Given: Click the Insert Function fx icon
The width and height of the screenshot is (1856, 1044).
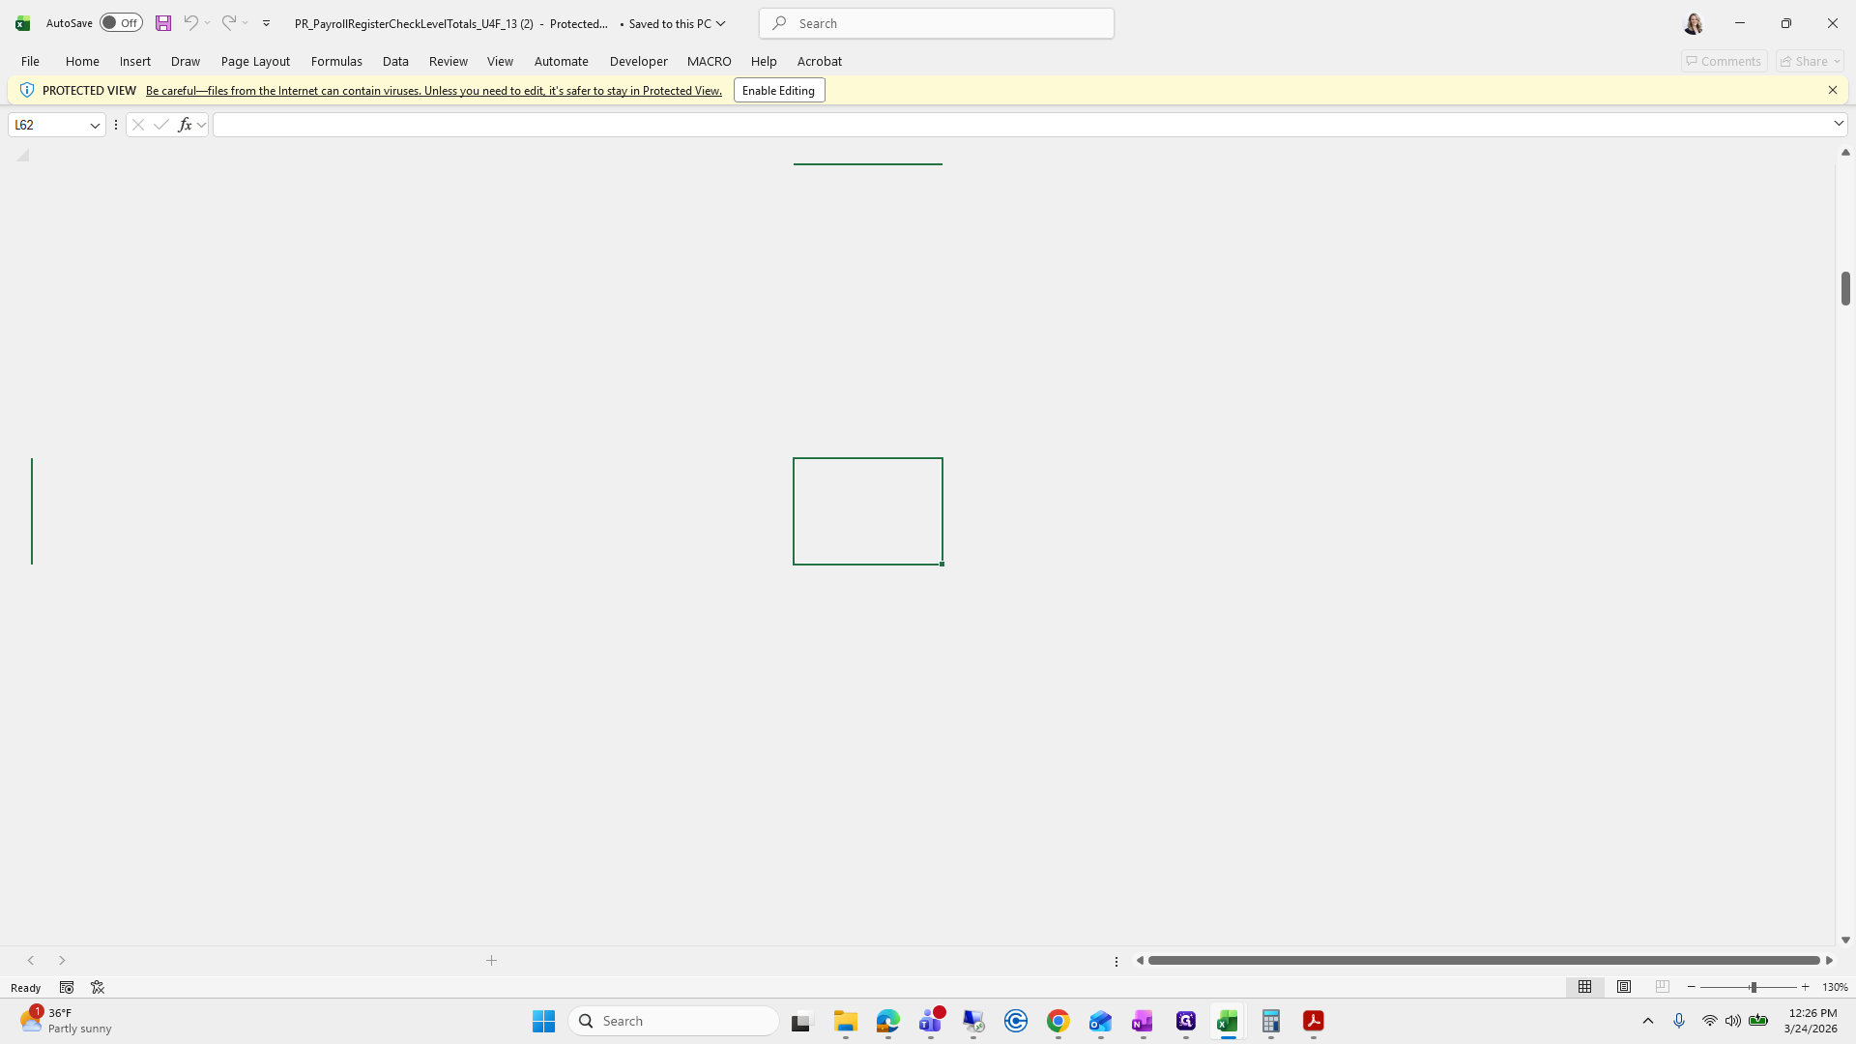Looking at the screenshot, I should [x=185, y=125].
